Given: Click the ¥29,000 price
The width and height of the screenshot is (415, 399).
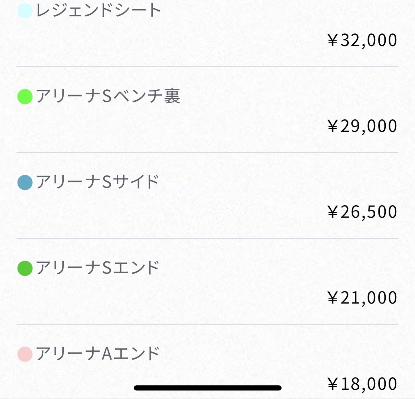Looking at the screenshot, I should coord(362,126).
